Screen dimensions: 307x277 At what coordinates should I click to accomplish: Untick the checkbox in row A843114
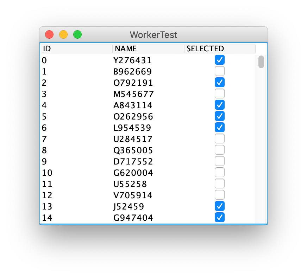click(x=219, y=105)
